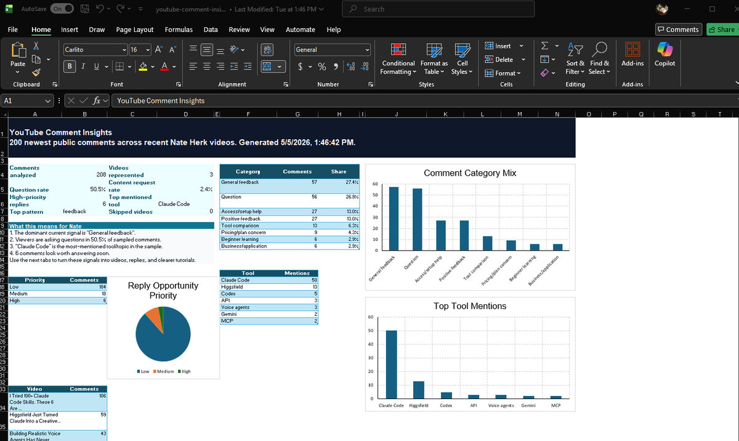Switch to the Data tab
The width and height of the screenshot is (739, 441).
point(211,30)
